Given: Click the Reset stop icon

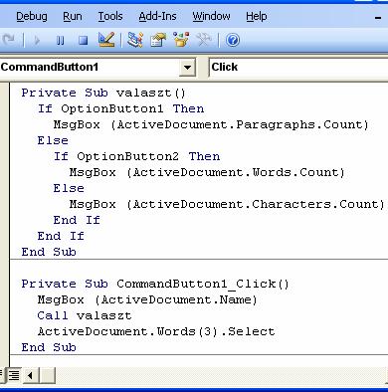Looking at the screenshot, I should [83, 41].
